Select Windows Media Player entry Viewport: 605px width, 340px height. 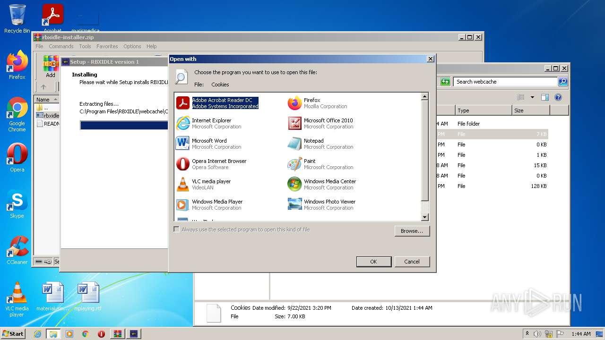(209, 204)
